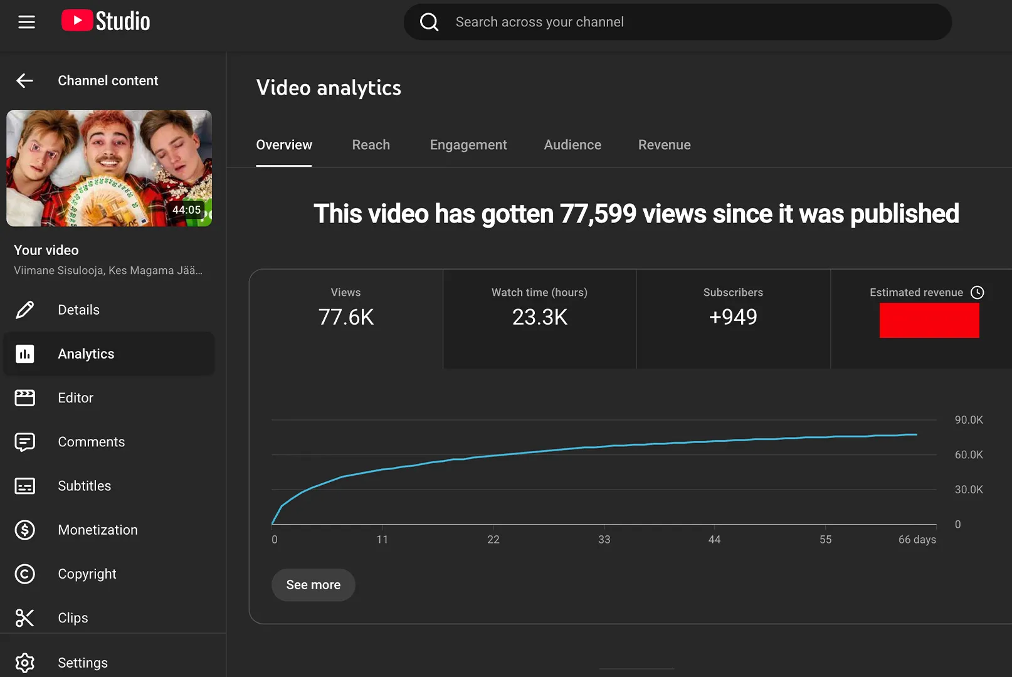Image resolution: width=1012 pixels, height=677 pixels.
Task: Open Settings gear icon
Action: [25, 663]
